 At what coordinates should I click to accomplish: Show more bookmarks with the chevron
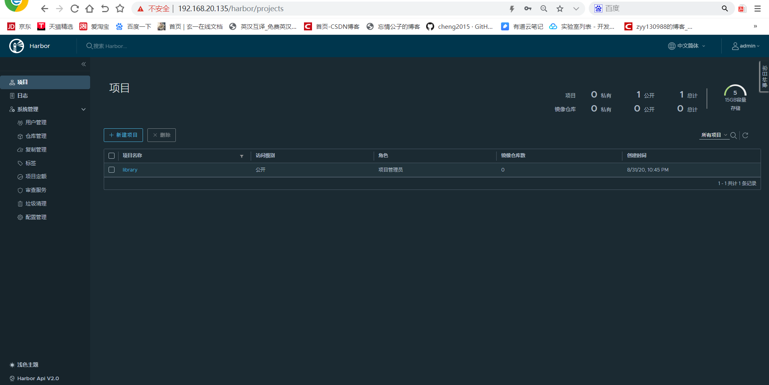(x=755, y=26)
